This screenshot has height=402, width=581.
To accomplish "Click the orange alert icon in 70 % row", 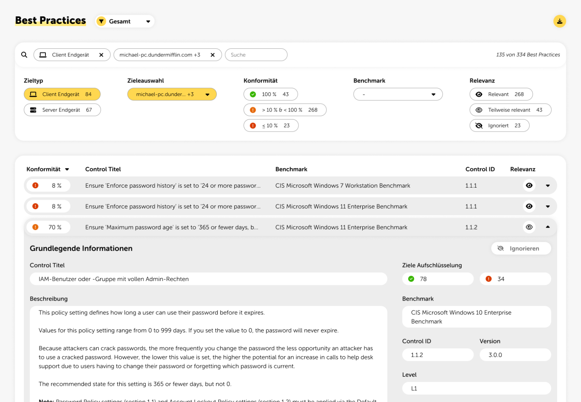I will coord(35,227).
